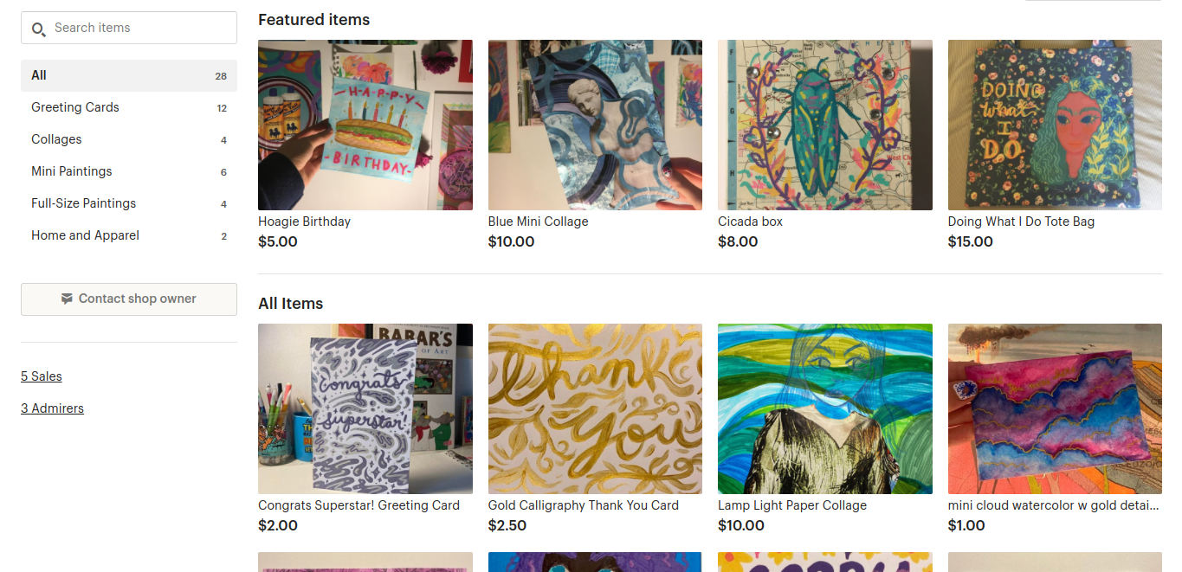View the Lamp Light Paper Collage thumbnail
The width and height of the screenshot is (1182, 572).
click(824, 408)
